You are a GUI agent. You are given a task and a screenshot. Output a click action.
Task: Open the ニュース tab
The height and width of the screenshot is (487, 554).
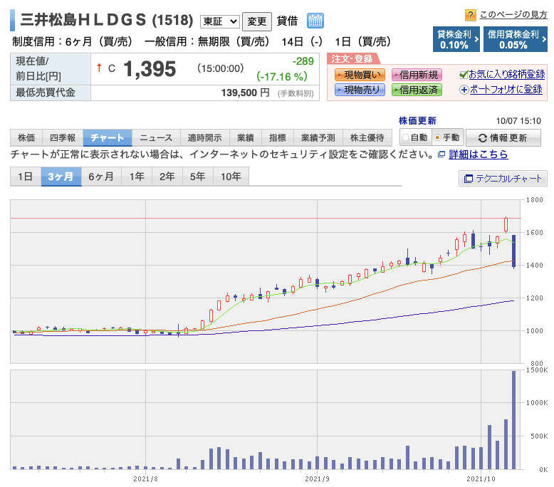(156, 137)
